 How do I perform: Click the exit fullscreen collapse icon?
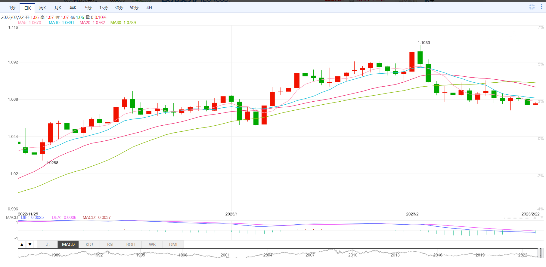click(x=532, y=7)
